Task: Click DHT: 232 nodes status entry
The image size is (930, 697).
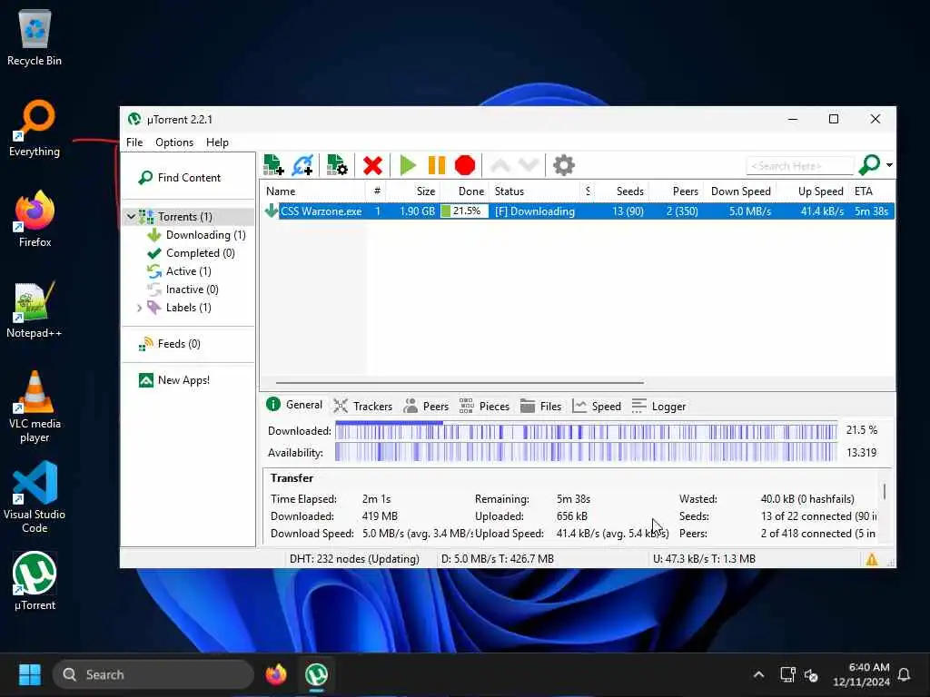Action: tap(354, 559)
